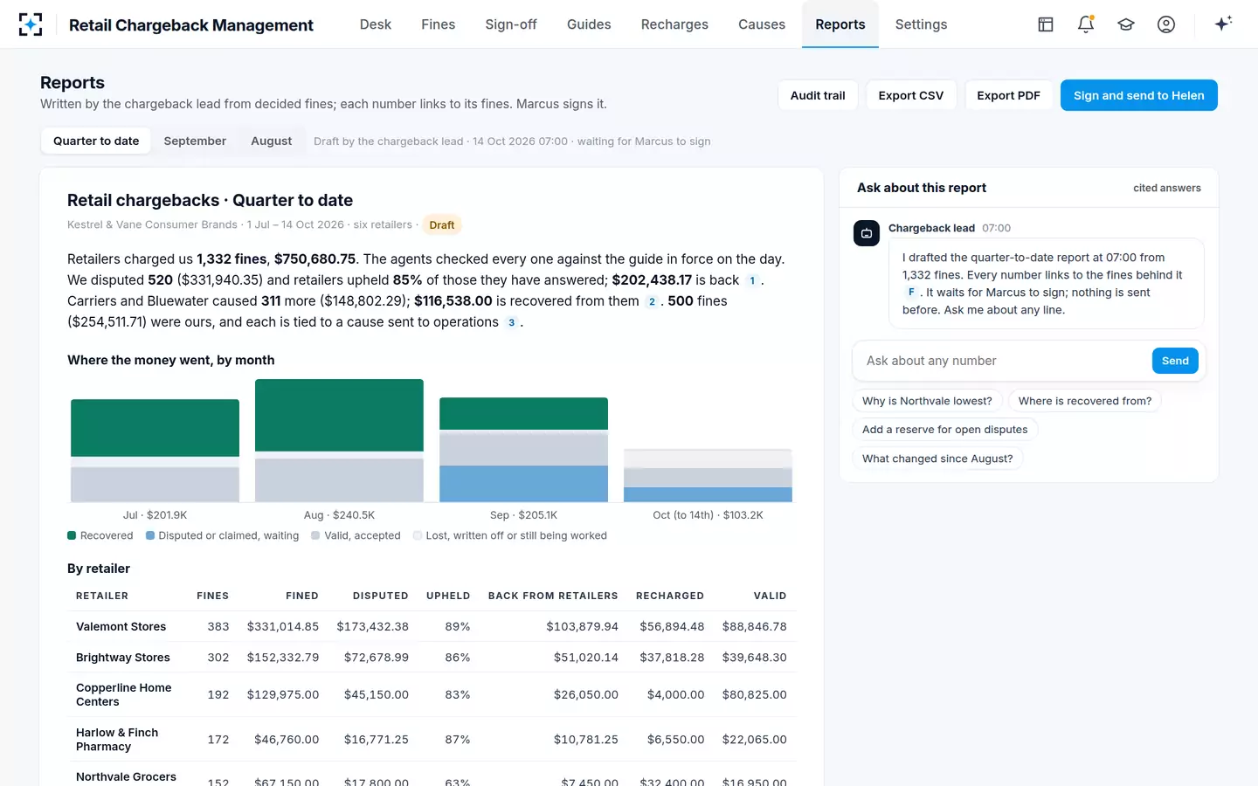
Task: Select the September period
Action: click(x=195, y=141)
